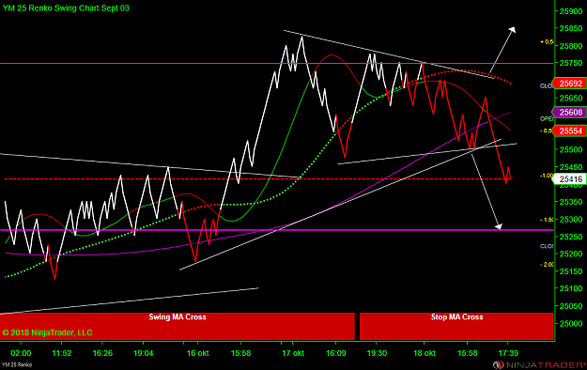The height and width of the screenshot is (370, 587).
Task: Click the 25800 price scale label
Action: click(x=571, y=46)
